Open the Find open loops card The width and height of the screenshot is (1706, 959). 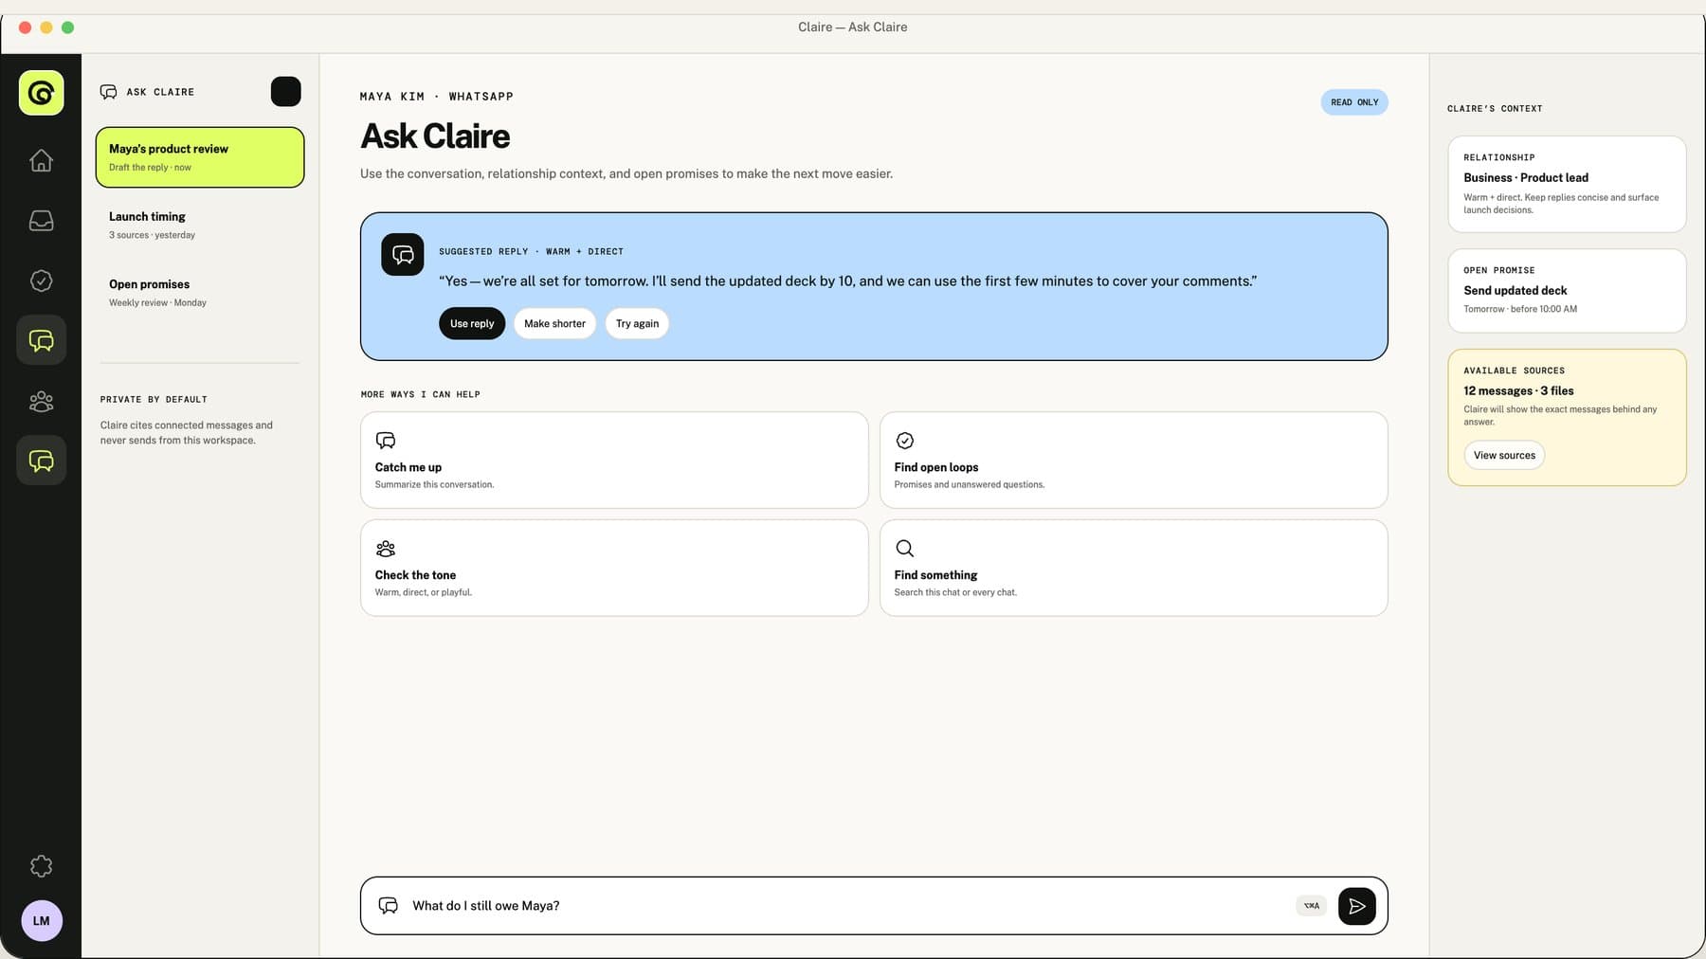[1134, 460]
